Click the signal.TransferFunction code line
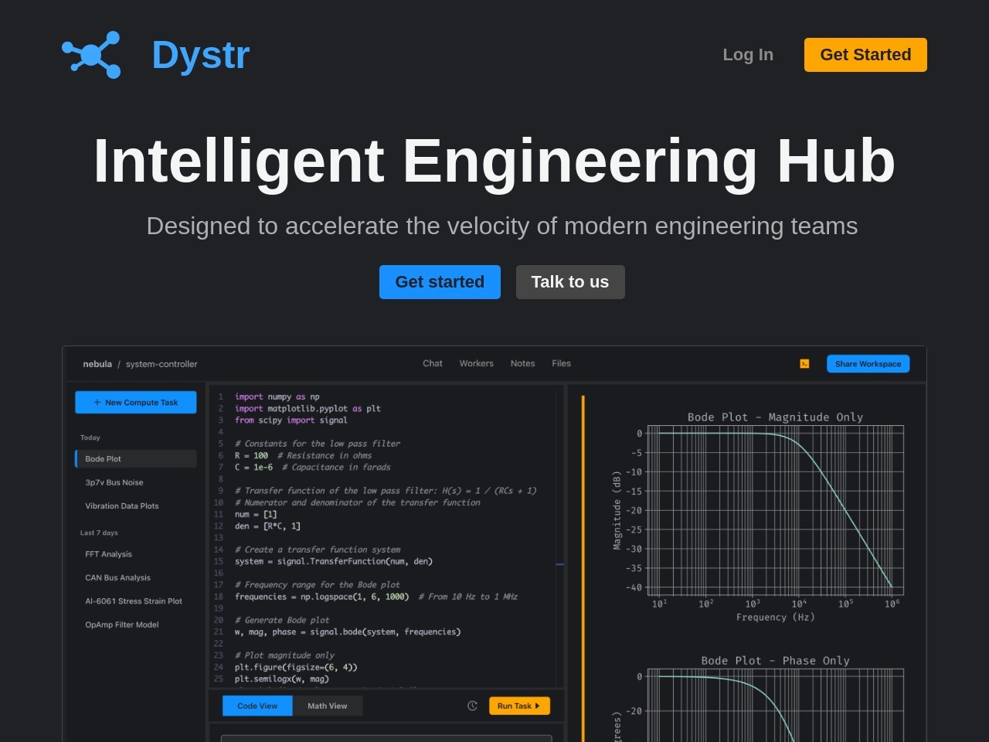The height and width of the screenshot is (742, 989). coord(334,561)
